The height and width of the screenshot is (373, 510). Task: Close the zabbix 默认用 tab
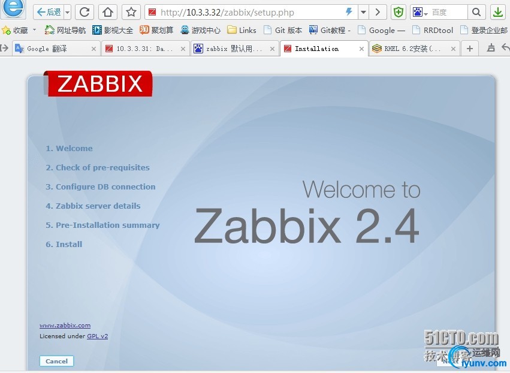tap(273, 49)
